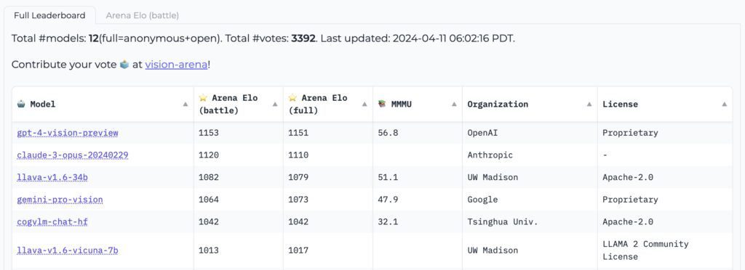The width and height of the screenshot is (745, 270).
Task: Select the Full Leaderboard tab
Action: tap(49, 15)
